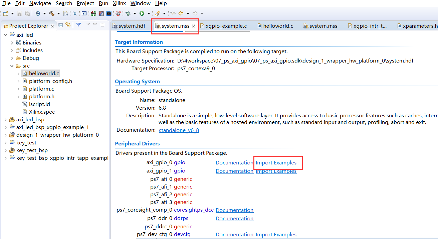Click the New file toolbar icon
The image size is (438, 239).
[6, 14]
